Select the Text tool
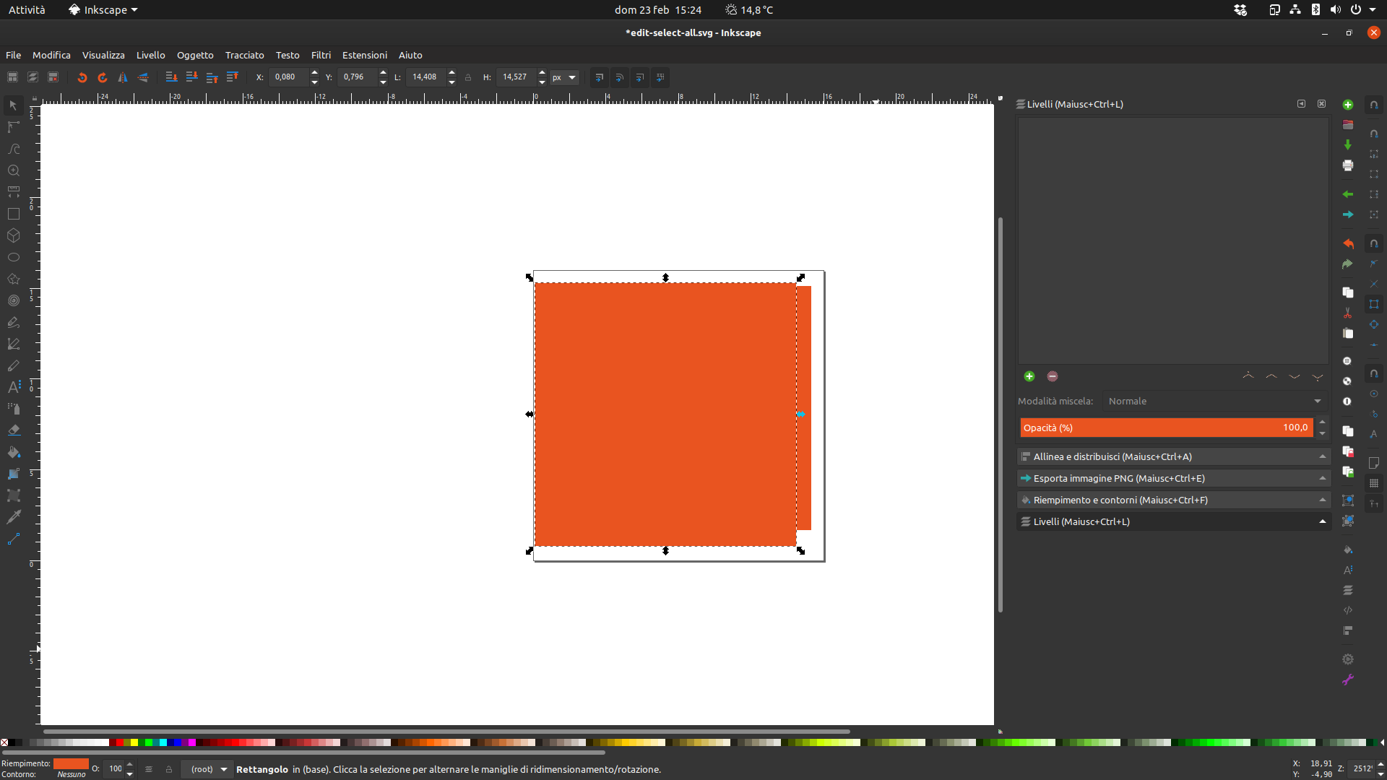Viewport: 1387px width, 780px height. pyautogui.click(x=13, y=386)
